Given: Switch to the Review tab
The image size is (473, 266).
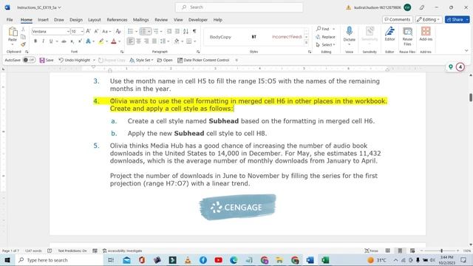Looking at the screenshot, I should (x=161, y=20).
